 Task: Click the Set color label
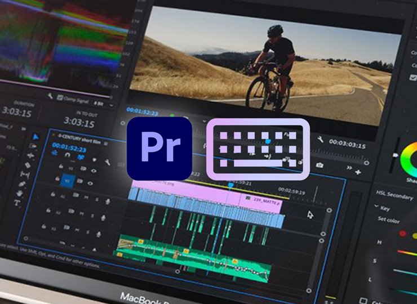[388, 220]
